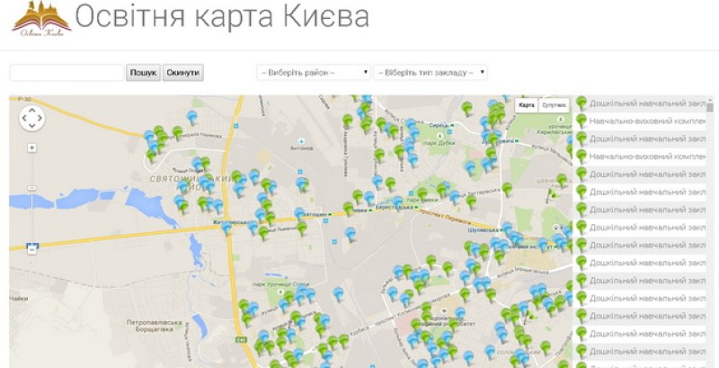This screenshot has height=368, width=719.
Task: Click the парк Дубки tree icon
Action: pos(440,135)
